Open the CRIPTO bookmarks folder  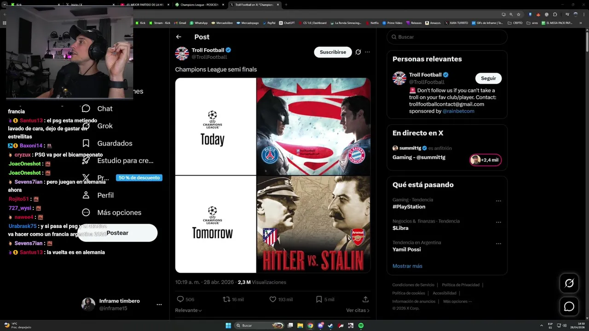point(515,23)
